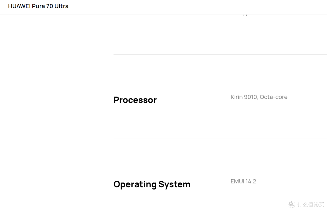
Task: Click the word HUAWEI in the header
Action: tap(19, 6)
